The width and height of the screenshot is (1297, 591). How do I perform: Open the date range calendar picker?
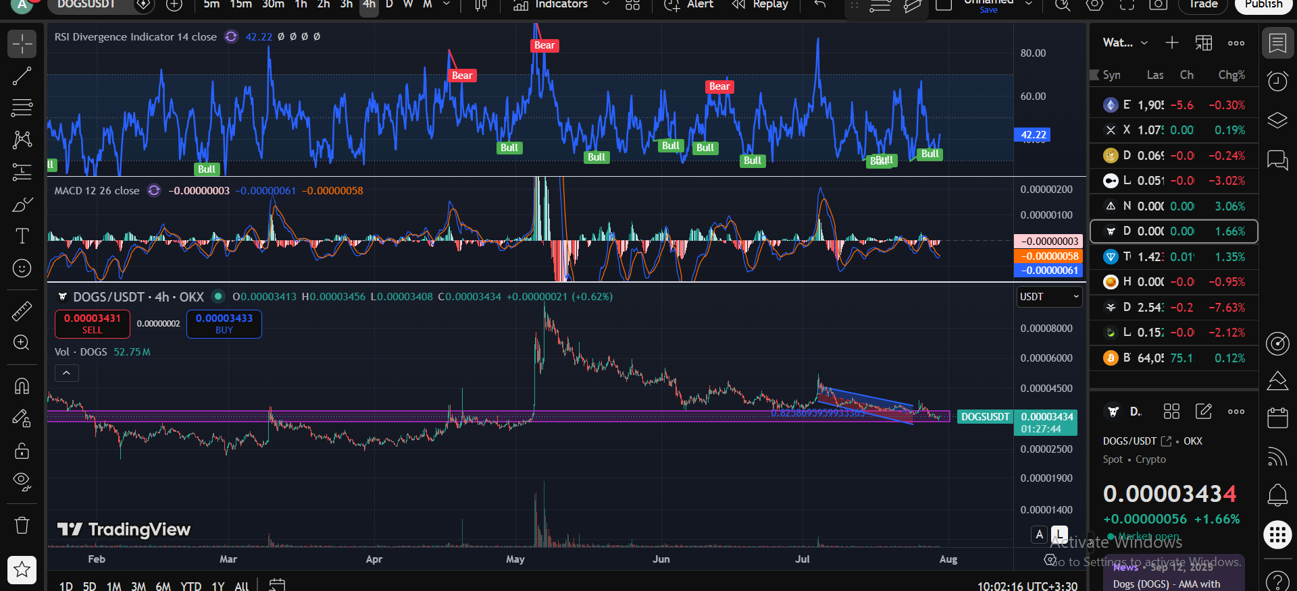tap(277, 584)
